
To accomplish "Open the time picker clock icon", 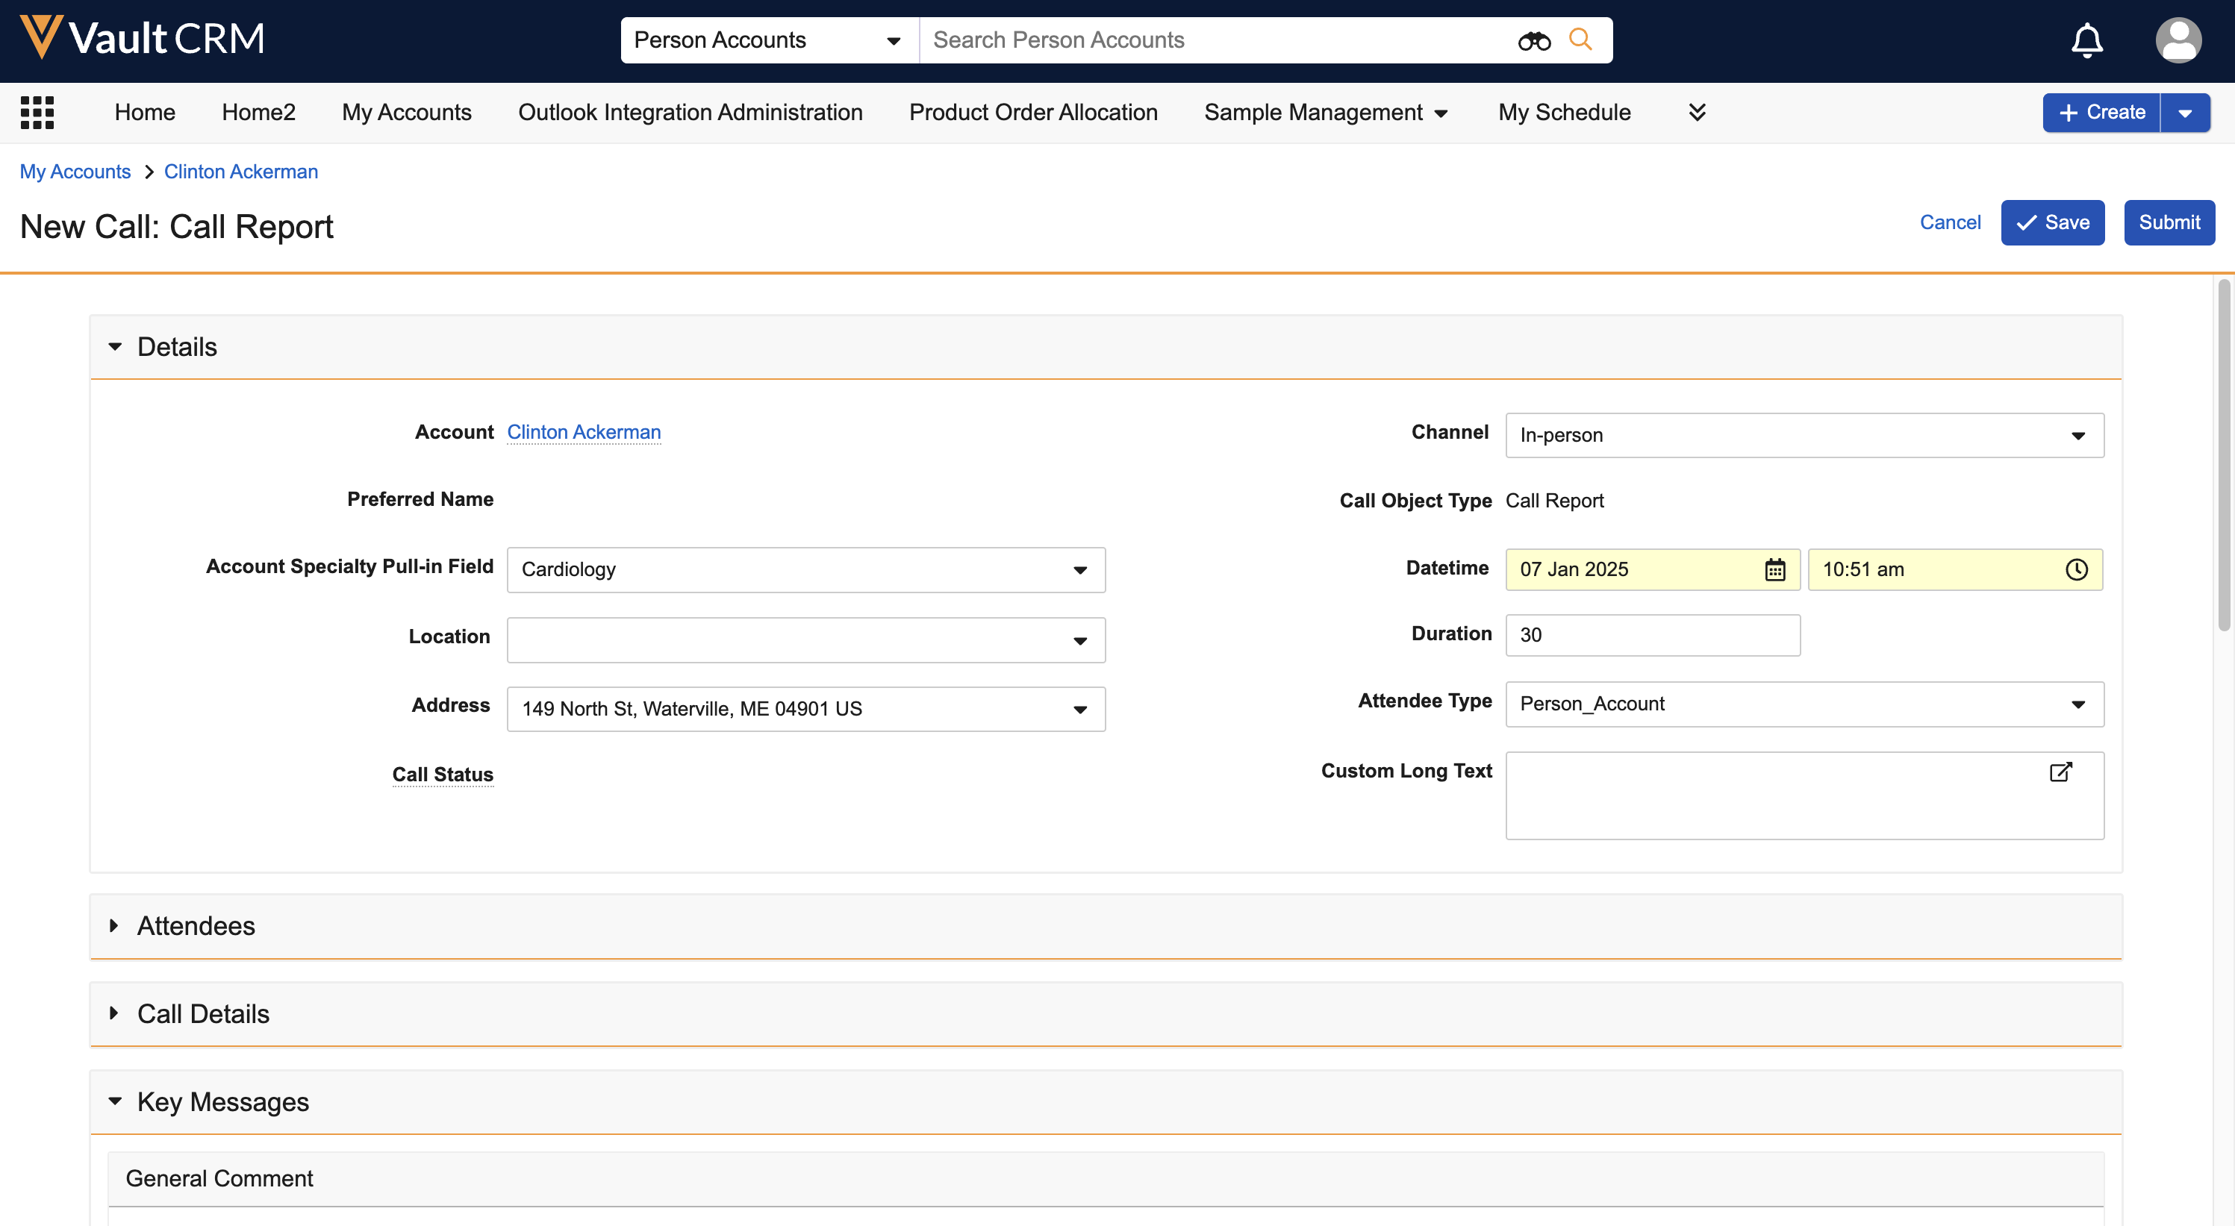I will coord(2075,569).
